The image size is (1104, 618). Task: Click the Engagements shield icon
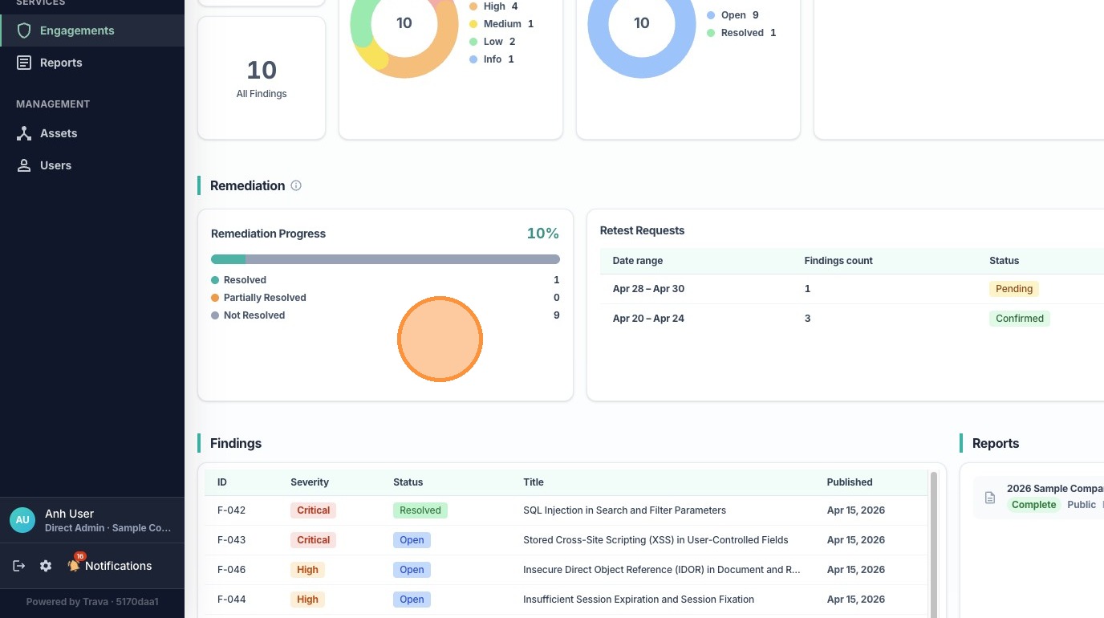click(24, 30)
